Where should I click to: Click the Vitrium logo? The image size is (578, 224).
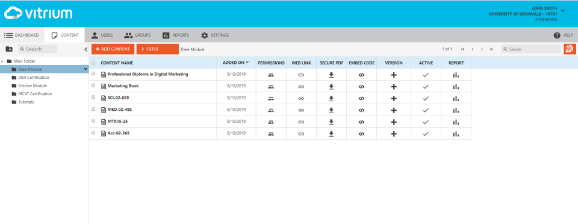coord(39,13)
